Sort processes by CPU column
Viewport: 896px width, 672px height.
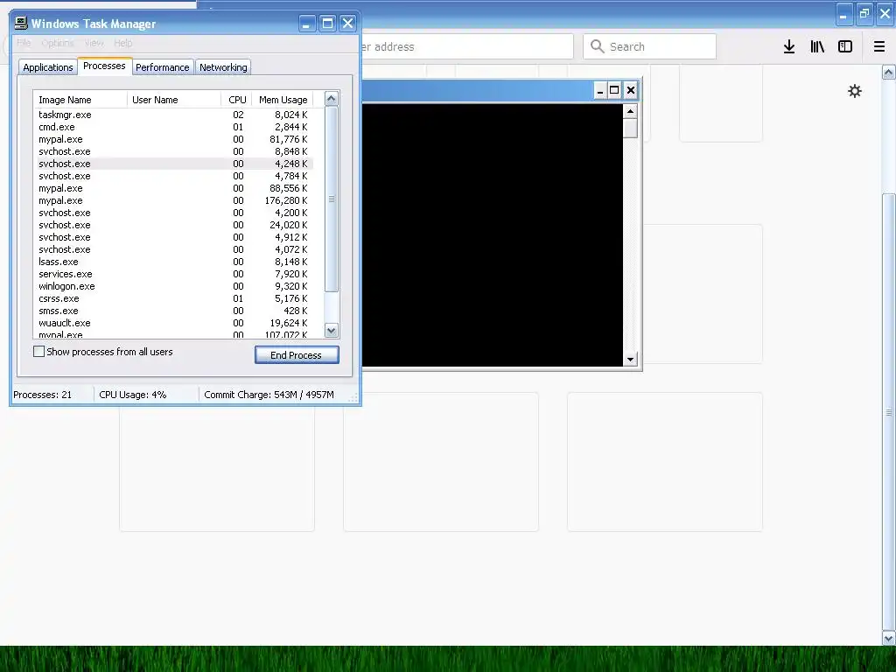pyautogui.click(x=236, y=100)
